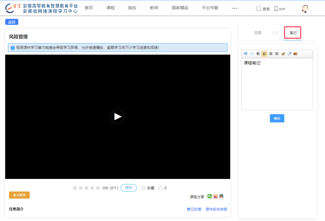Select the fifth rating star
325x221 pixels.
[x=98, y=188]
